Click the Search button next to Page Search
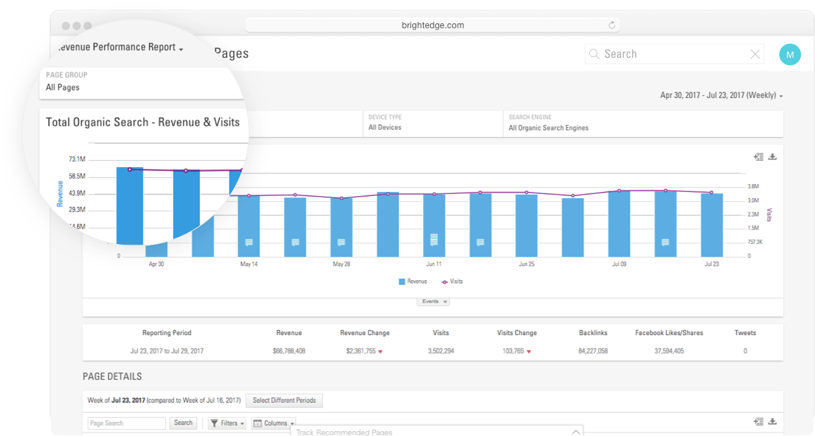 (183, 423)
